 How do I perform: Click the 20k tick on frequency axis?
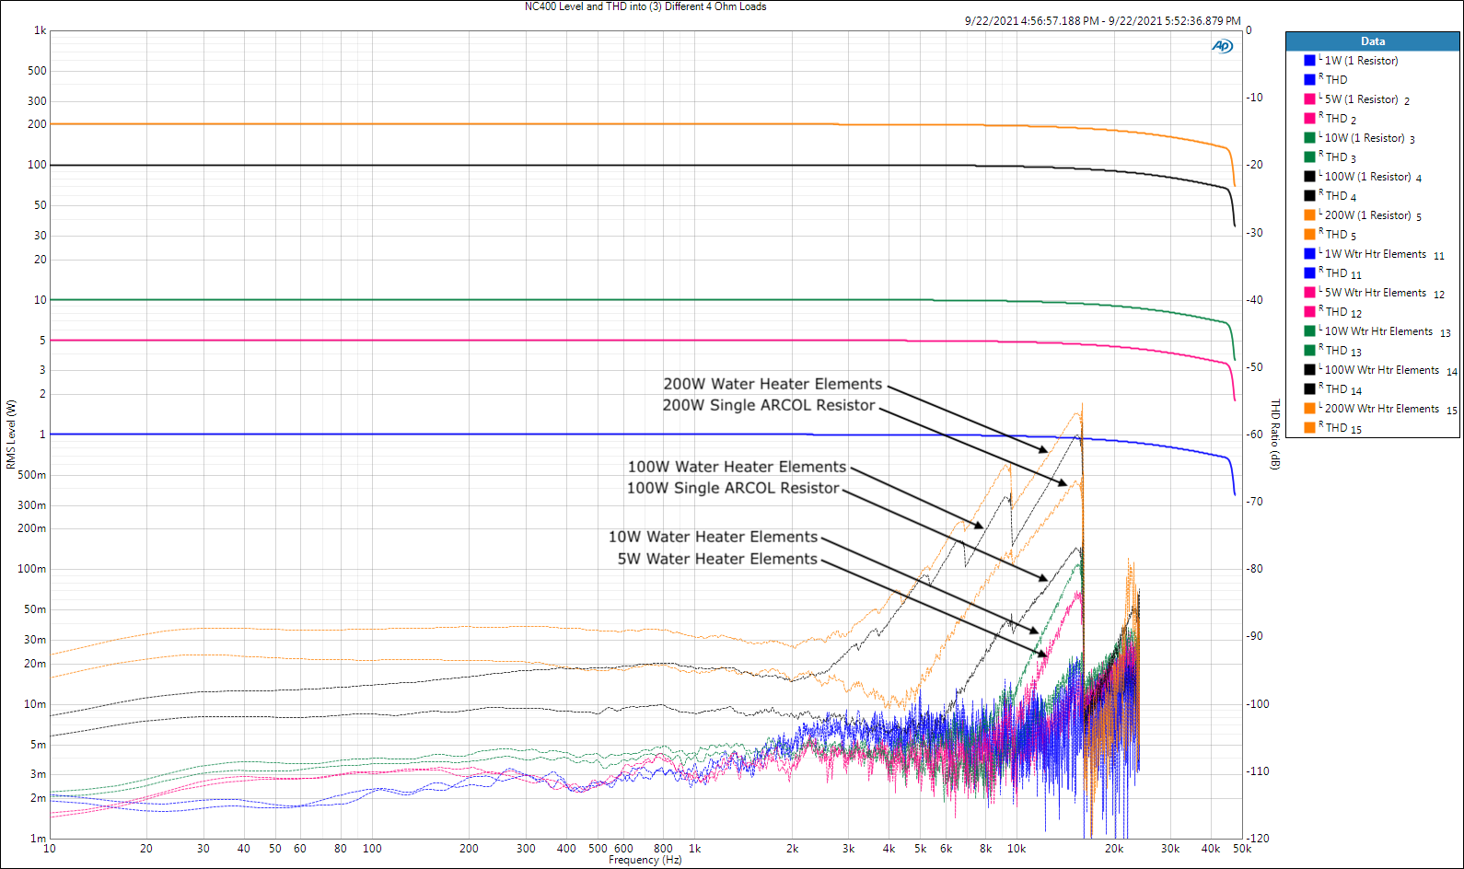(1114, 849)
